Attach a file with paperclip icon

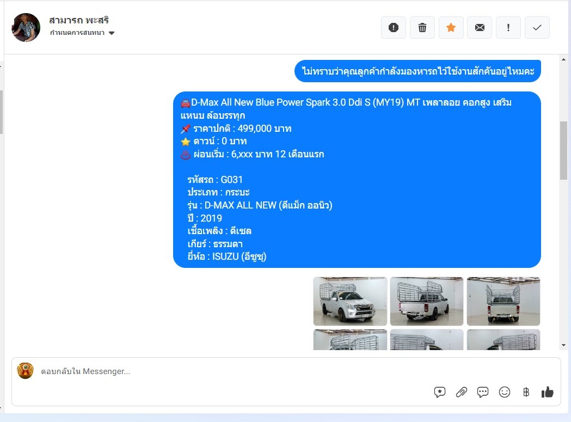click(462, 392)
